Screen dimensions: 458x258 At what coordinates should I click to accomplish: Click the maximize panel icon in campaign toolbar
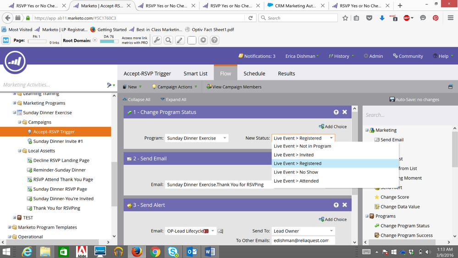(450, 87)
